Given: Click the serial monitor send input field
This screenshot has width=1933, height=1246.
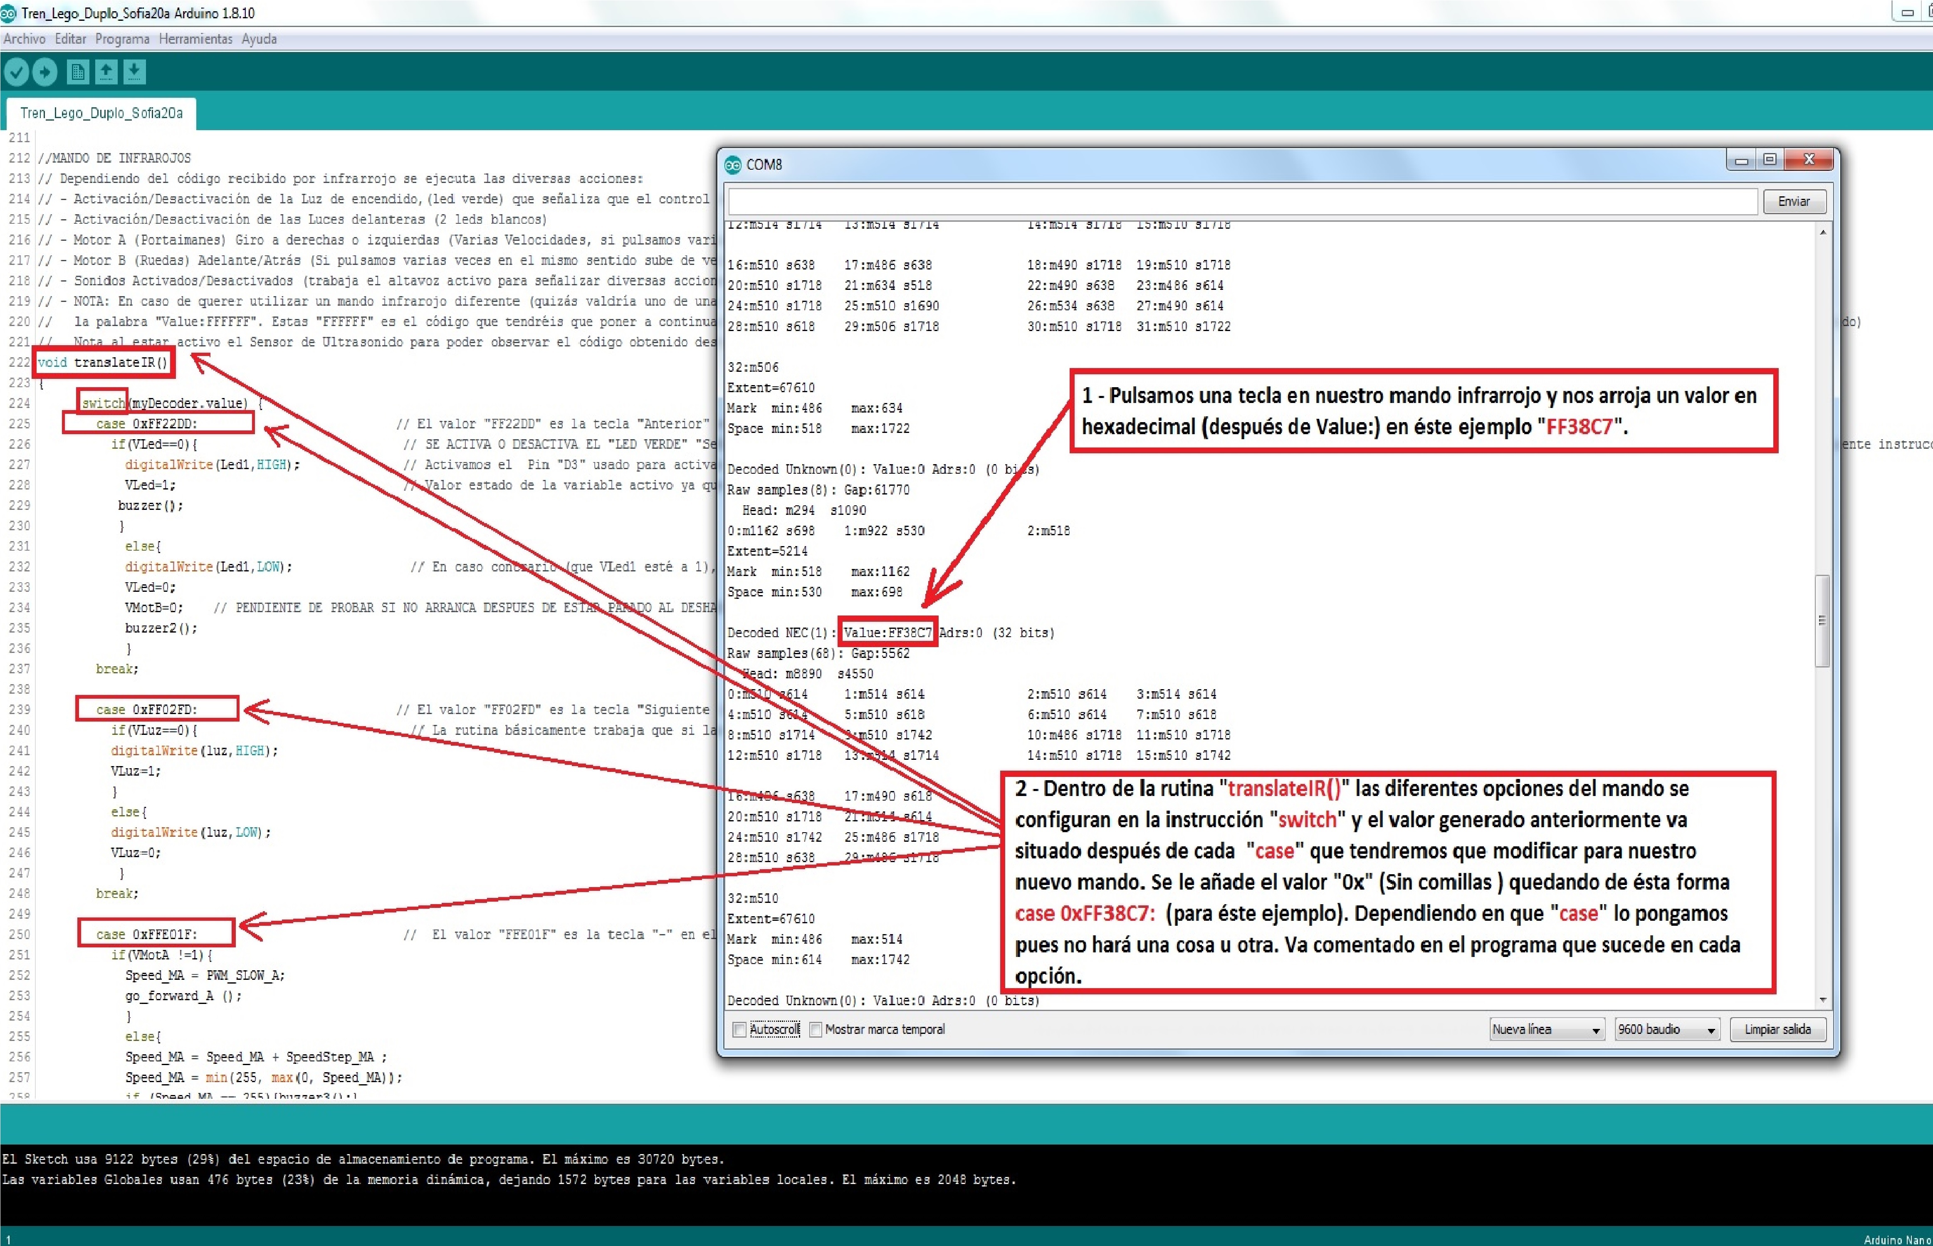Looking at the screenshot, I should coord(1243,201).
